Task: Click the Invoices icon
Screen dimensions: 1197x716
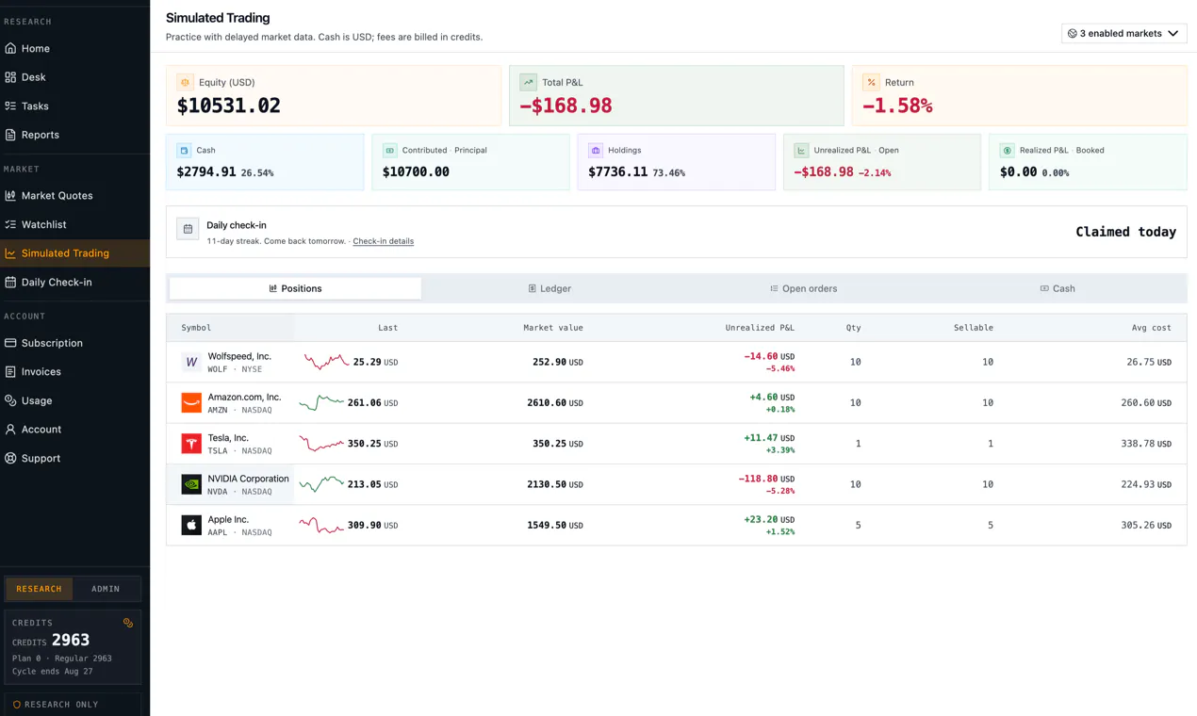Action: click(x=10, y=372)
